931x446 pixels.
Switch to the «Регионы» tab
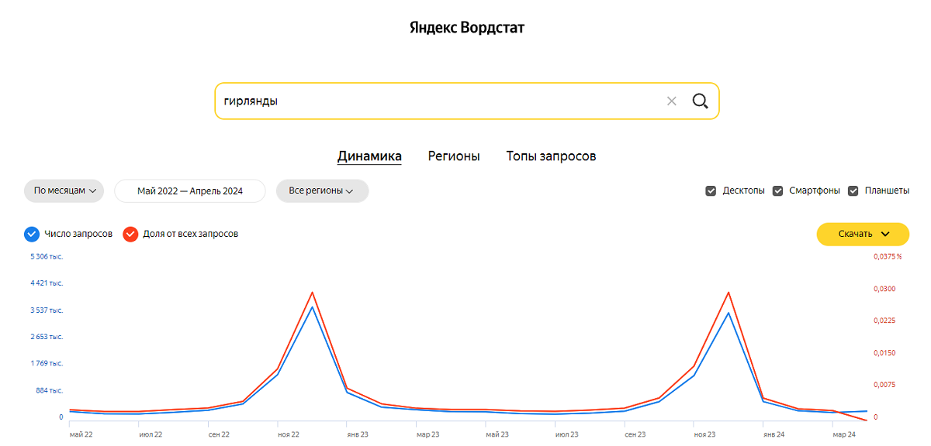pyautogui.click(x=453, y=156)
